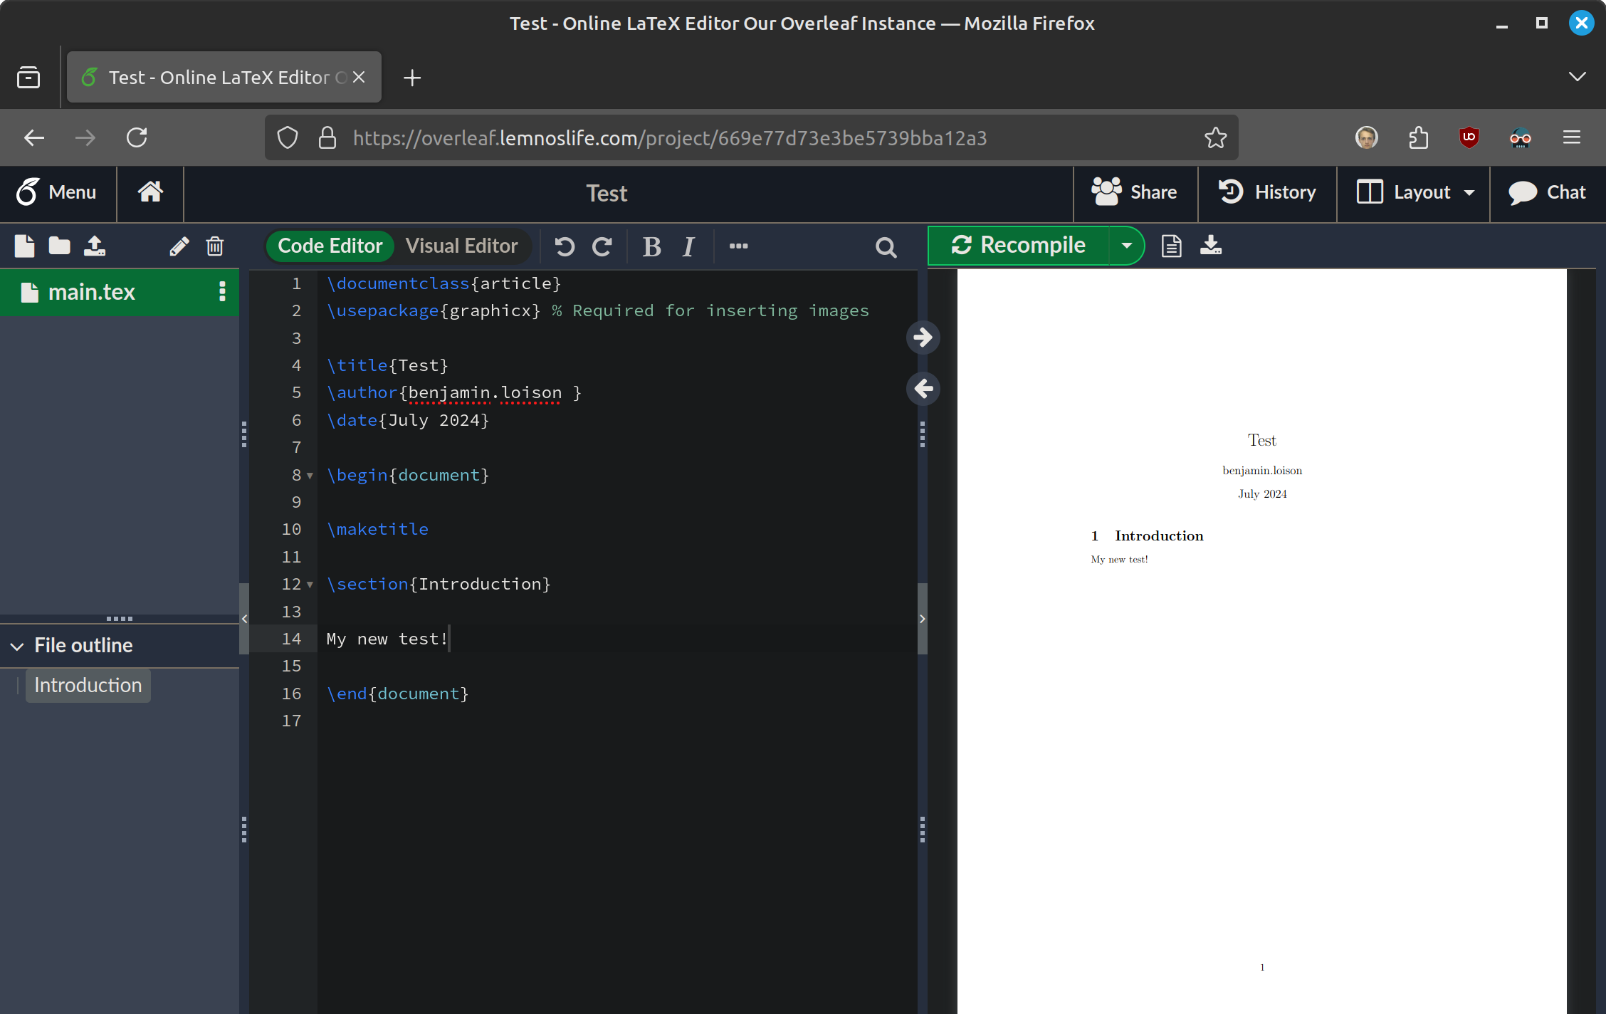Image resolution: width=1606 pixels, height=1014 pixels.
Task: Open the search magnifier in editor
Action: point(886,247)
